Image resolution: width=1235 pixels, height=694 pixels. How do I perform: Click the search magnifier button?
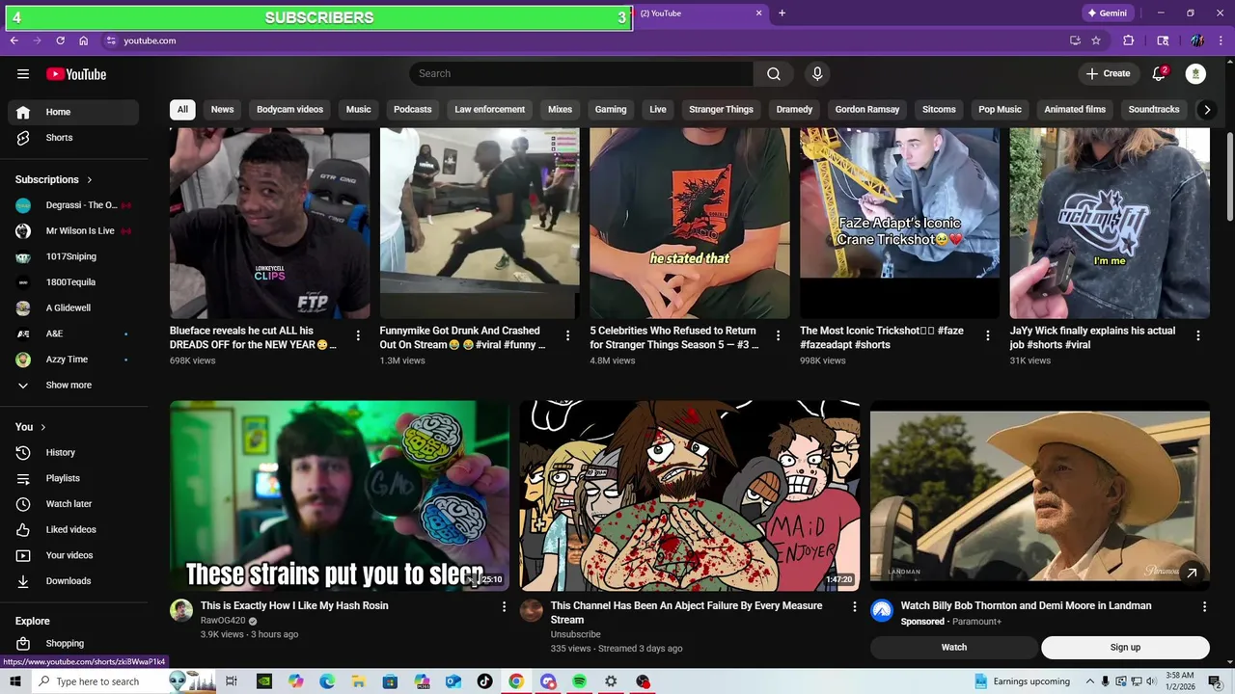(x=774, y=74)
